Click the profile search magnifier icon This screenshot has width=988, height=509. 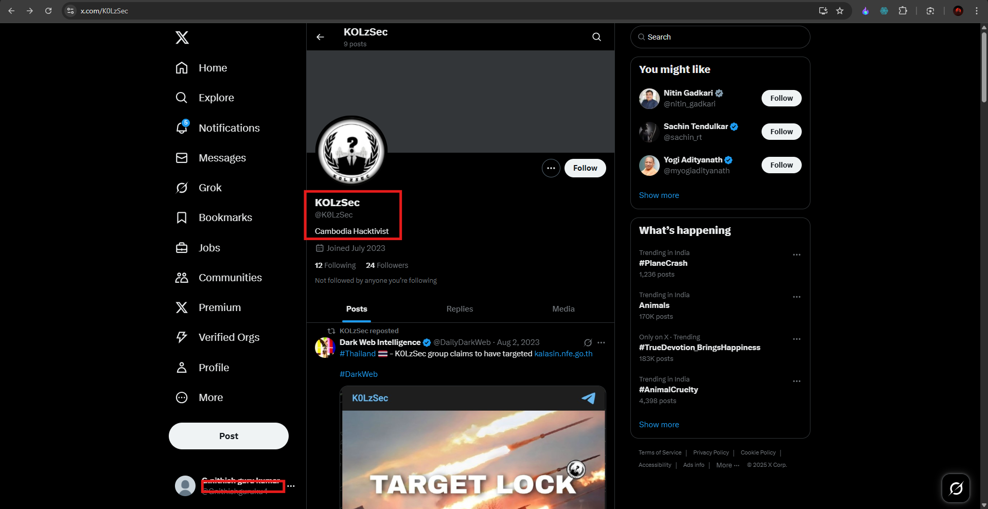click(596, 37)
